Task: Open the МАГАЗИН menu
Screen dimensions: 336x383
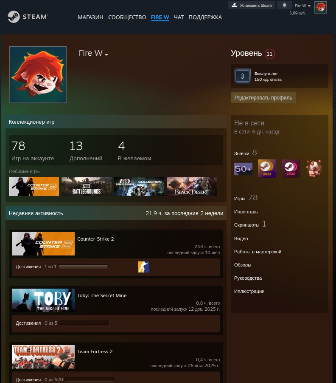Action: click(90, 17)
